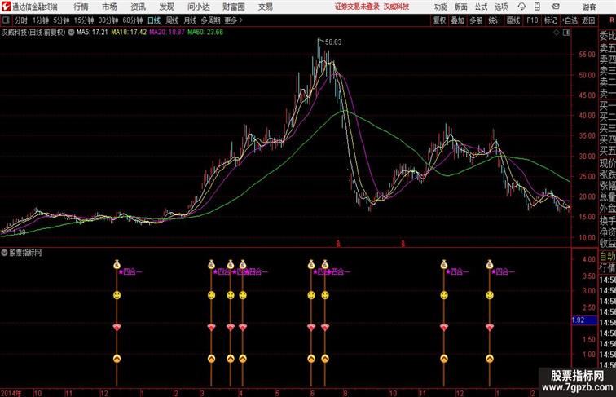Image resolution: width=616 pixels, height=397 pixels.
Task: Switch to 60分钟 chart period
Action: click(x=133, y=20)
